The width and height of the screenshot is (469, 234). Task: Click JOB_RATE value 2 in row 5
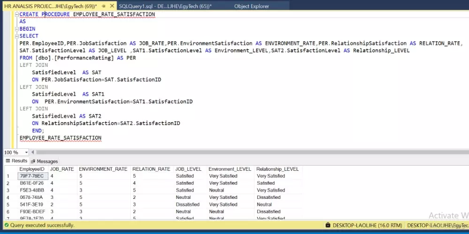[52, 205]
